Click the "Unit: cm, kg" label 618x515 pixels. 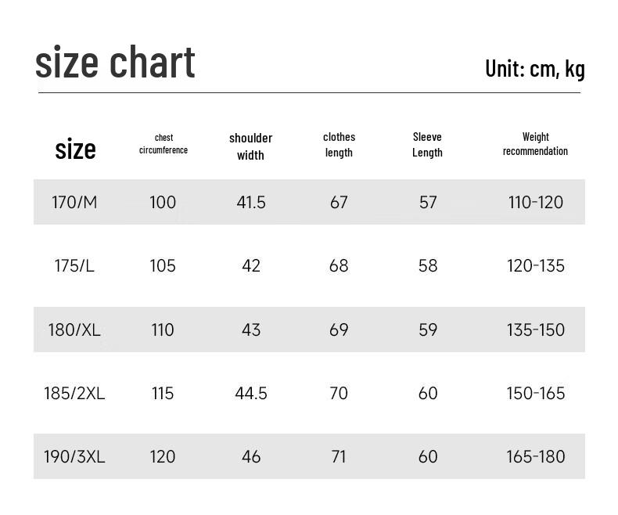(534, 69)
